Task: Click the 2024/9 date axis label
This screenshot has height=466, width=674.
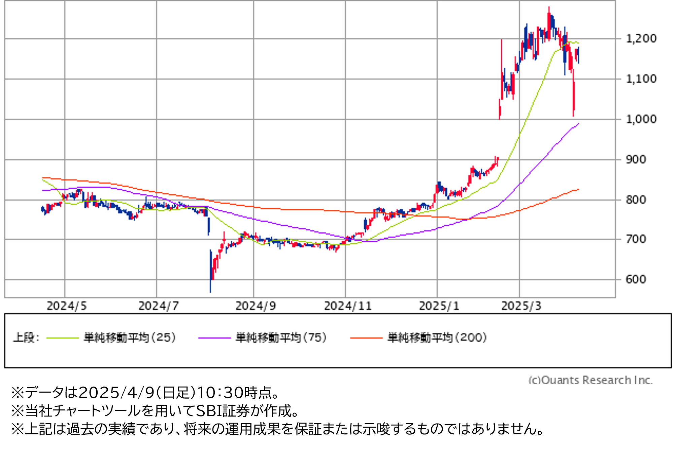Action: tap(256, 306)
